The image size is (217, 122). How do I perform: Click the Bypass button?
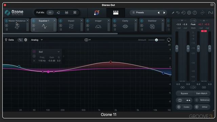pyautogui.click(x=184, y=94)
